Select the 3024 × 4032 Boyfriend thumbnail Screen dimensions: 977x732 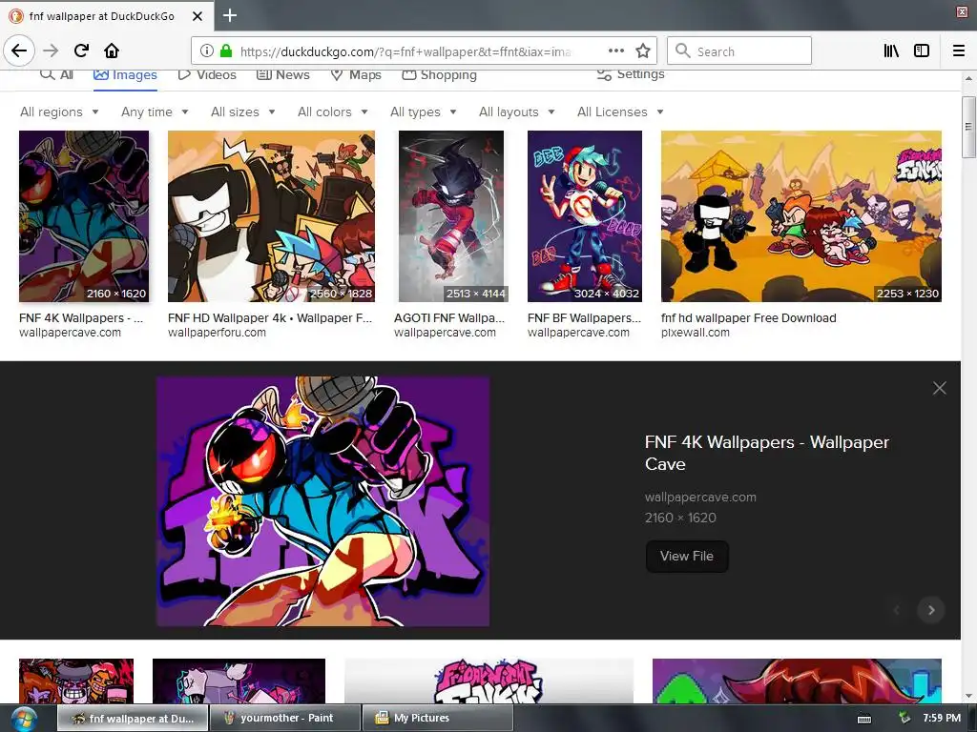click(585, 216)
